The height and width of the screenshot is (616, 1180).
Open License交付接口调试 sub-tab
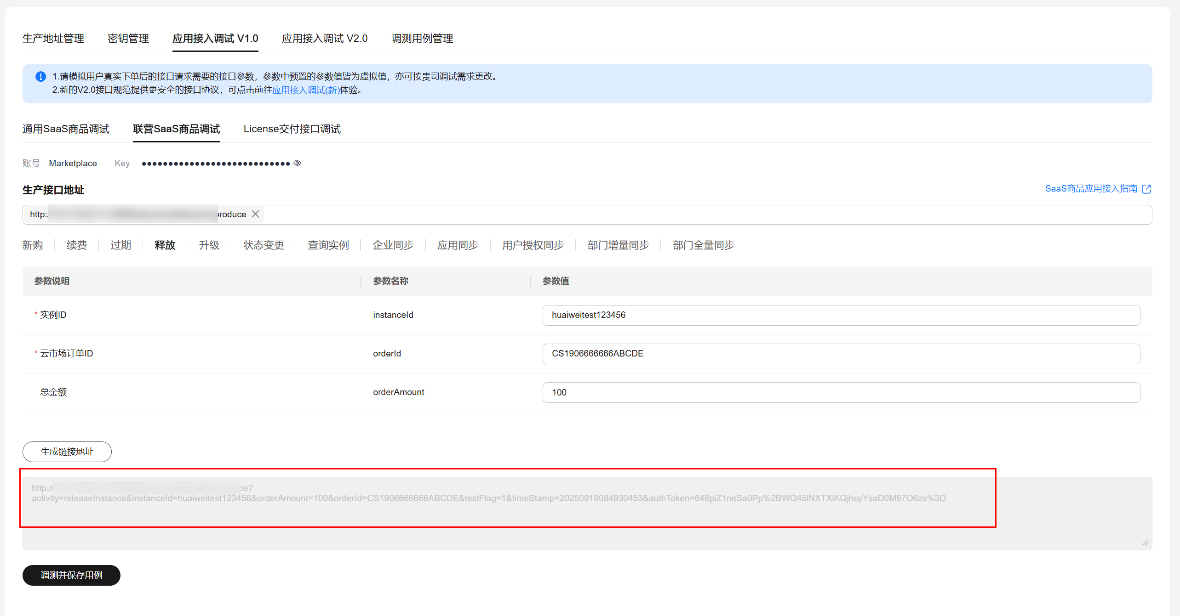point(292,129)
